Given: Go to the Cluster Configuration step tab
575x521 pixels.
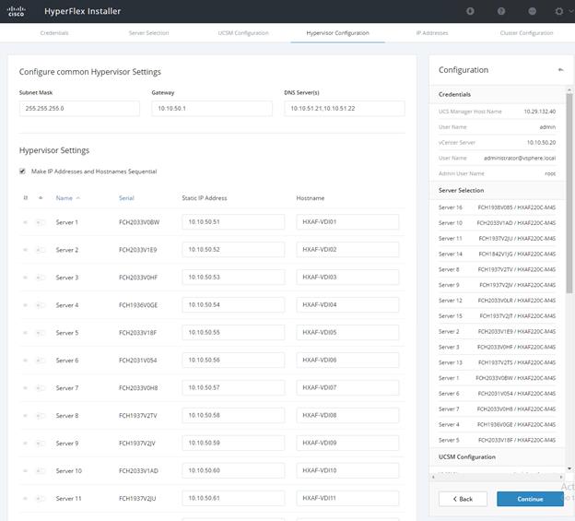Looking at the screenshot, I should coord(526,33).
